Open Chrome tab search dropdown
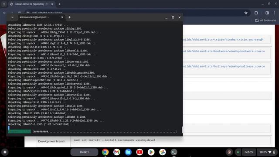 tap(4, 4)
